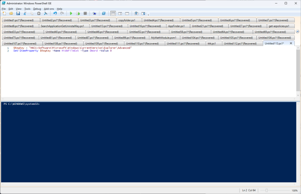
Task: Open the File menu
Action: point(3,9)
